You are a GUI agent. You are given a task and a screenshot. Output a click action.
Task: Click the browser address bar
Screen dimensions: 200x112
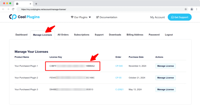(x=100, y=9)
